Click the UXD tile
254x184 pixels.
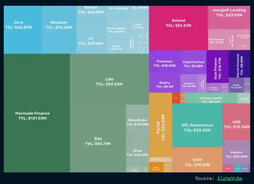[x=236, y=124]
